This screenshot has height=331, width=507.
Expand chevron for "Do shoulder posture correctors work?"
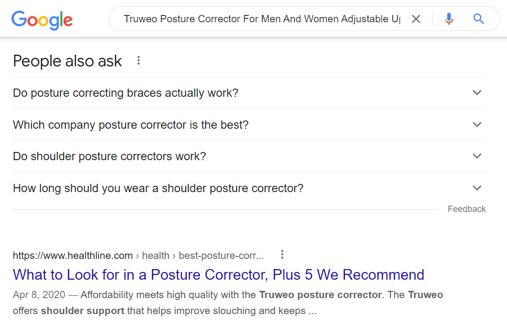(477, 156)
